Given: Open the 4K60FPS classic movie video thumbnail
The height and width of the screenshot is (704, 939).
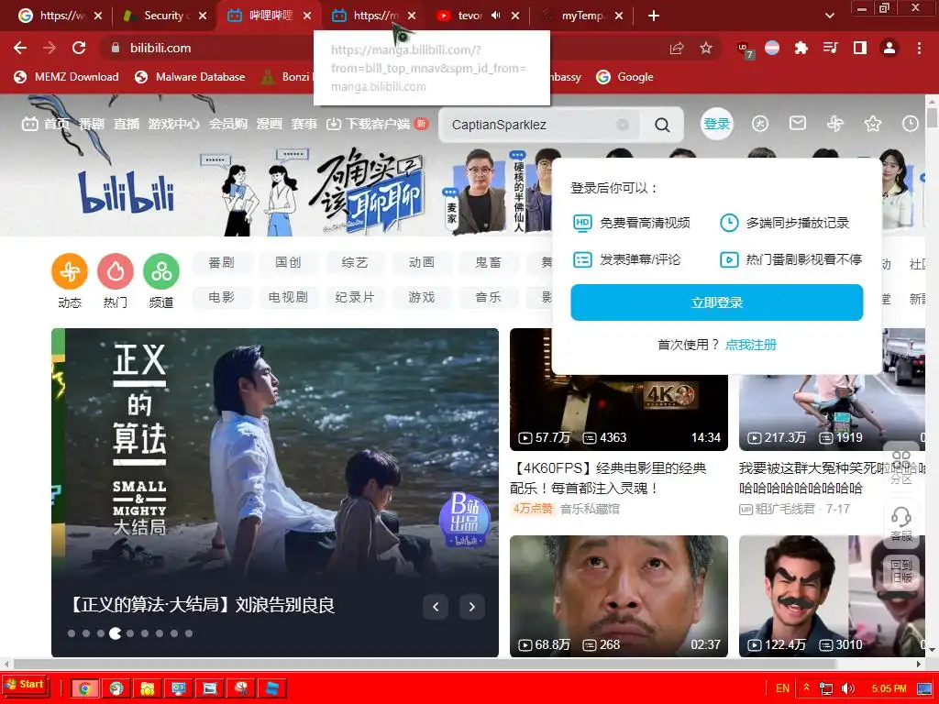Looking at the screenshot, I should tap(619, 412).
